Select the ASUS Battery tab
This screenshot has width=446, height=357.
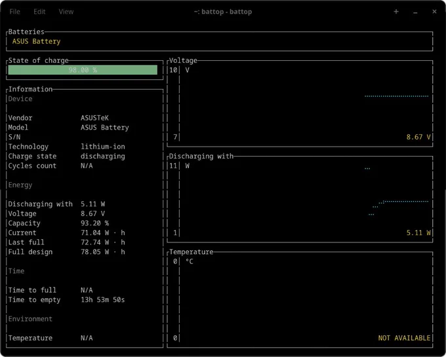(x=37, y=41)
